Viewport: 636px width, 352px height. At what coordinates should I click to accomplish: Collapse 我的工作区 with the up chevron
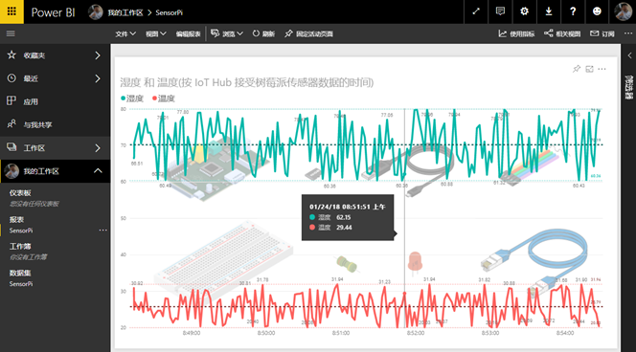98,171
